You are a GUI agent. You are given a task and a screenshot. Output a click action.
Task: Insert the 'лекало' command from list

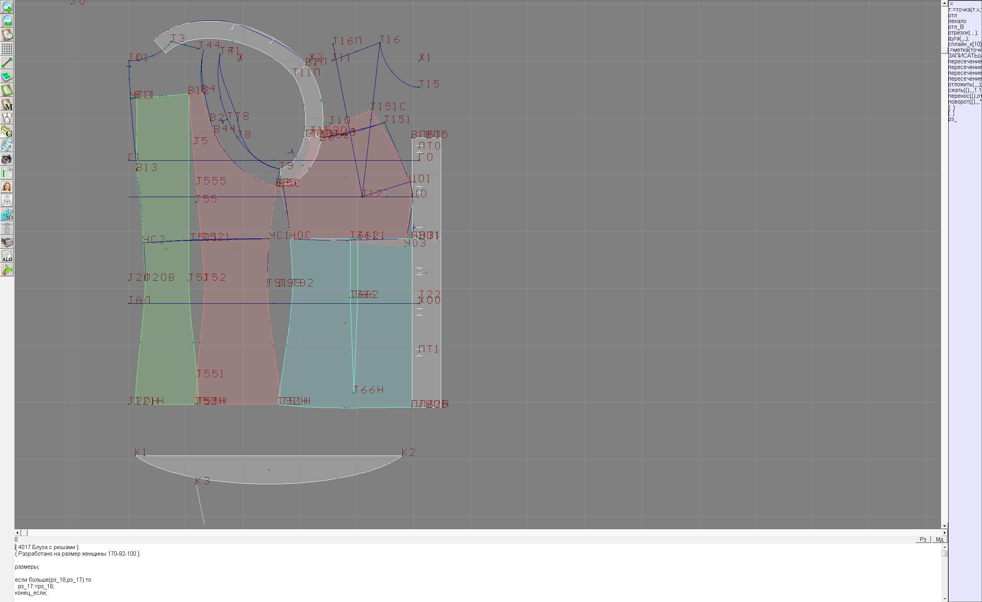(957, 21)
